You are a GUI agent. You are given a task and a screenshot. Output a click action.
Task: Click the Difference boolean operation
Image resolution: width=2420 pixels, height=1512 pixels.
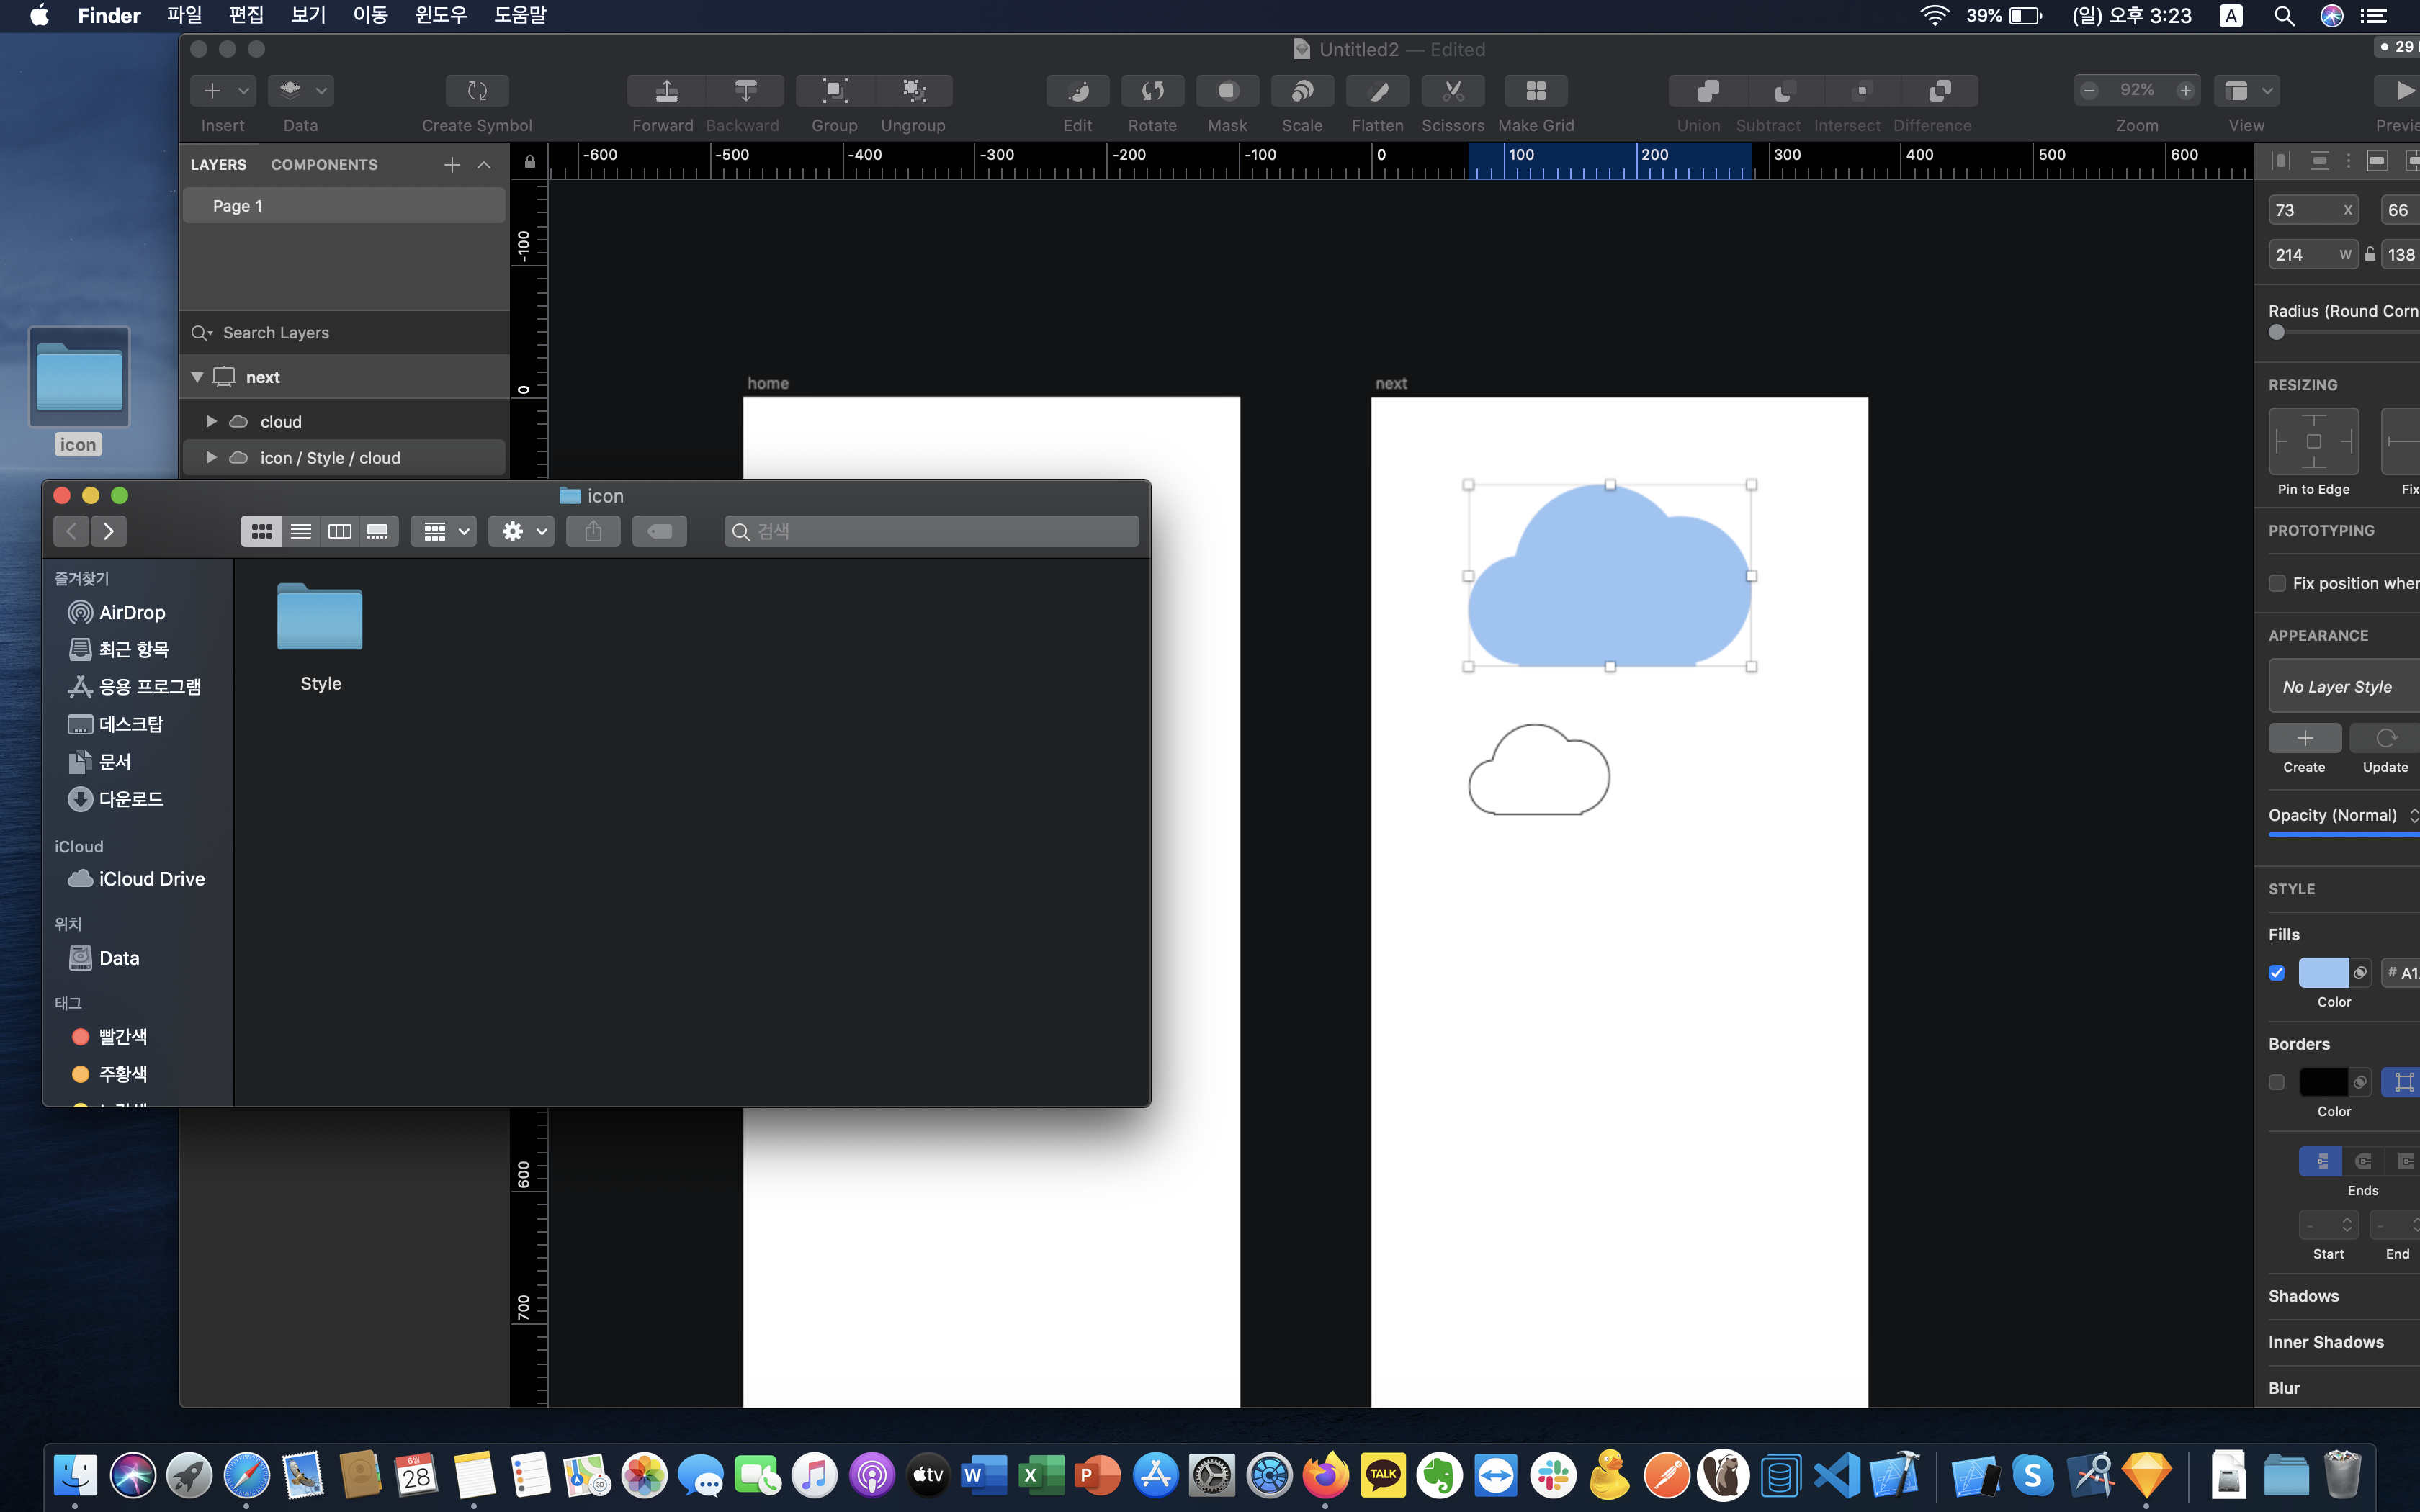pos(1939,91)
